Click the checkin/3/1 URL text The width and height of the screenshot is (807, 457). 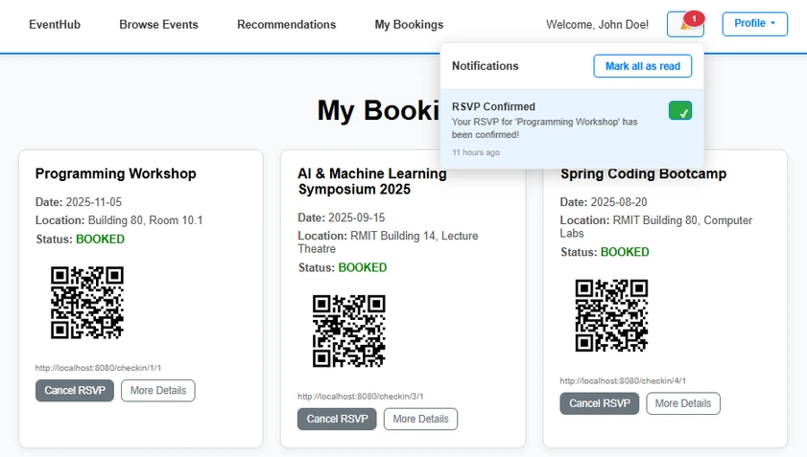[x=360, y=397]
